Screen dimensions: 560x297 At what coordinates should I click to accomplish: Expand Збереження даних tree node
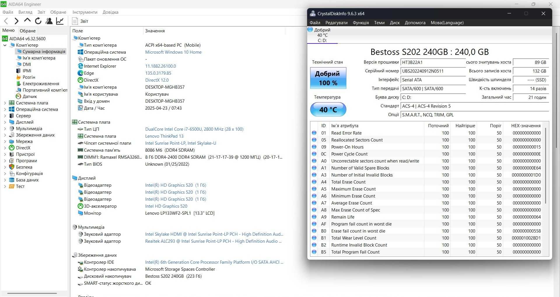(x=5, y=135)
